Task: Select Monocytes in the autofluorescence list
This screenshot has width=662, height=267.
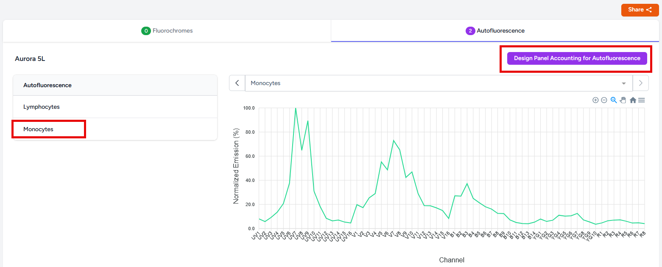Action: pyautogui.click(x=39, y=129)
